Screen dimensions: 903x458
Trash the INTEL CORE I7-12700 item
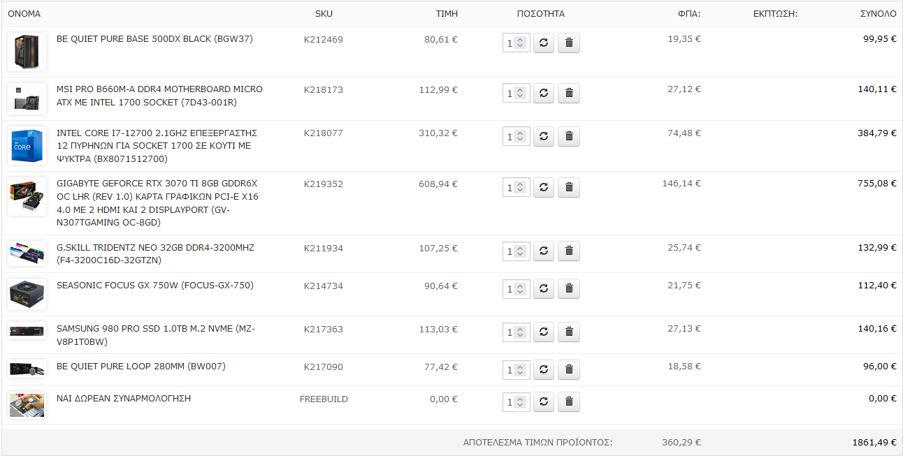[x=569, y=137]
